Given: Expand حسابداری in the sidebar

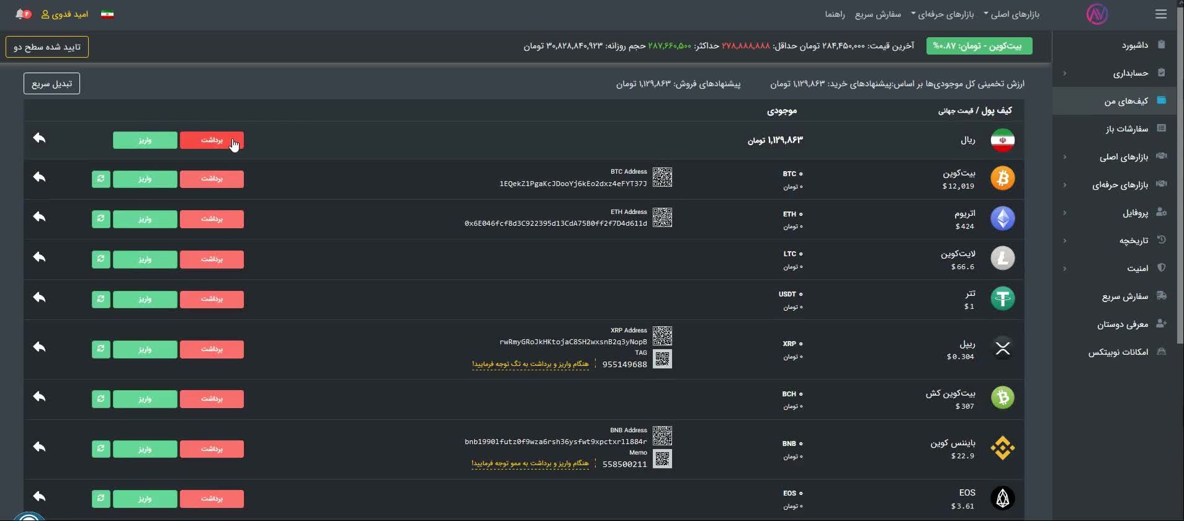Looking at the screenshot, I should pyautogui.click(x=1130, y=73).
